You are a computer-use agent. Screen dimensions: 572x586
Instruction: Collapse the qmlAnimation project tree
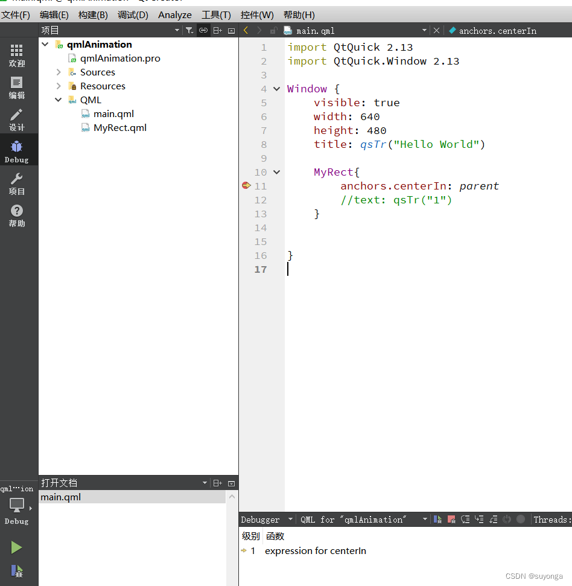coord(45,44)
